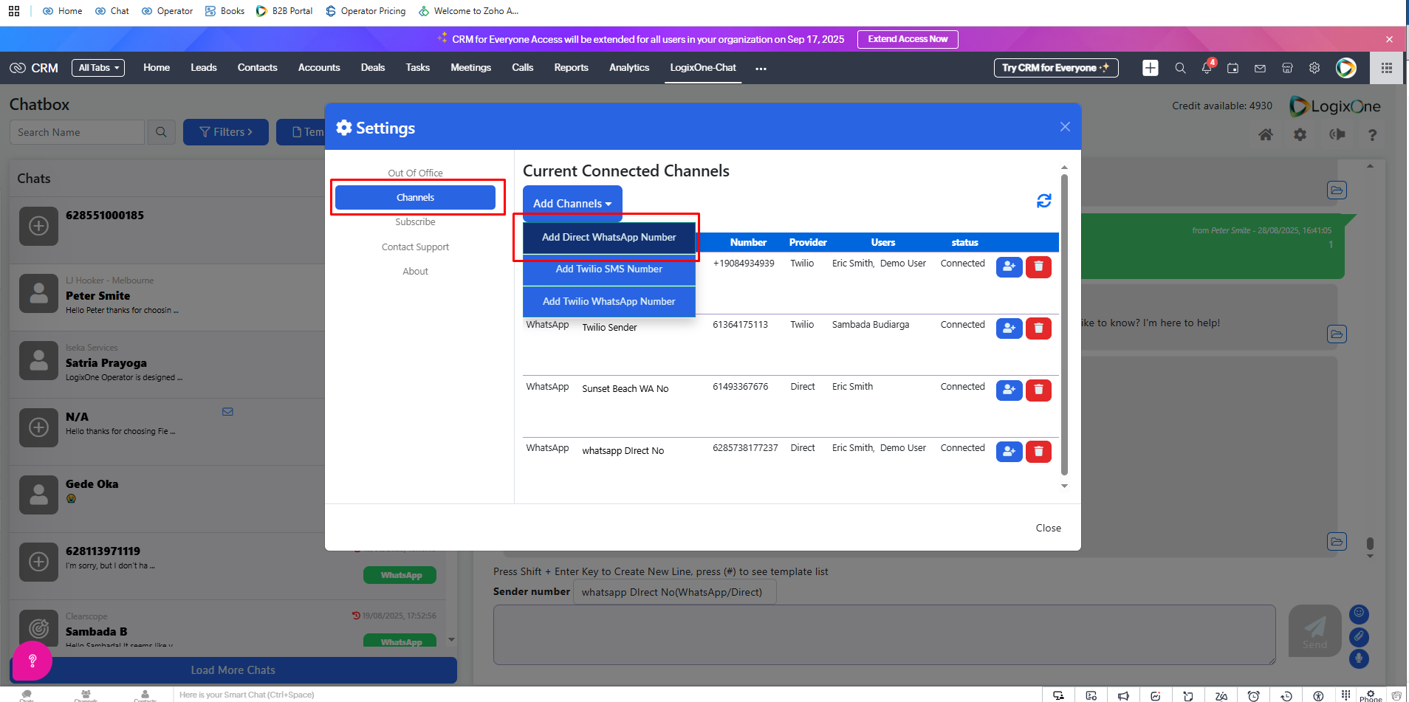Open the All Tabs dropdown
This screenshot has height=702, width=1409.
[98, 68]
